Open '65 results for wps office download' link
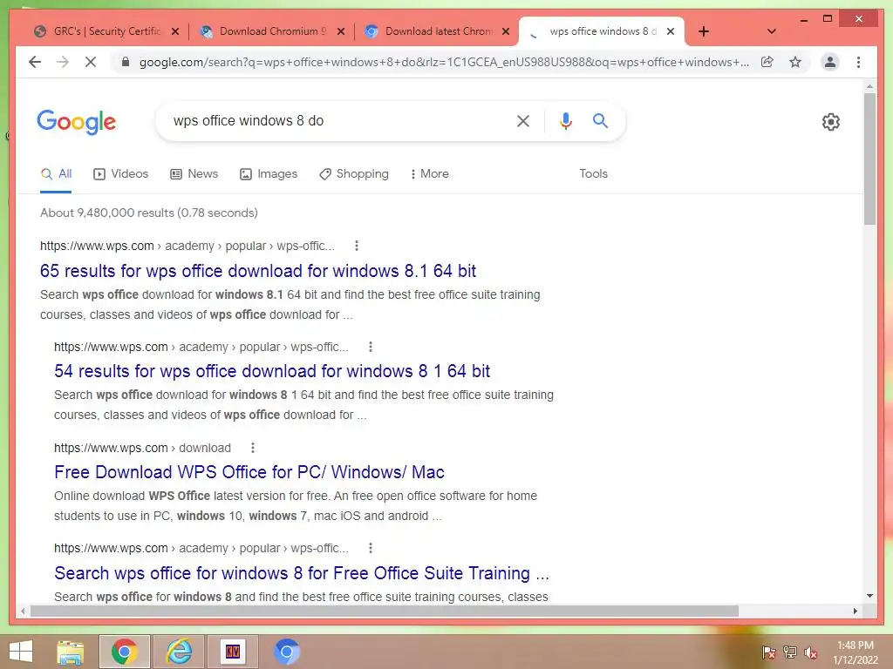This screenshot has height=669, width=893. click(258, 271)
